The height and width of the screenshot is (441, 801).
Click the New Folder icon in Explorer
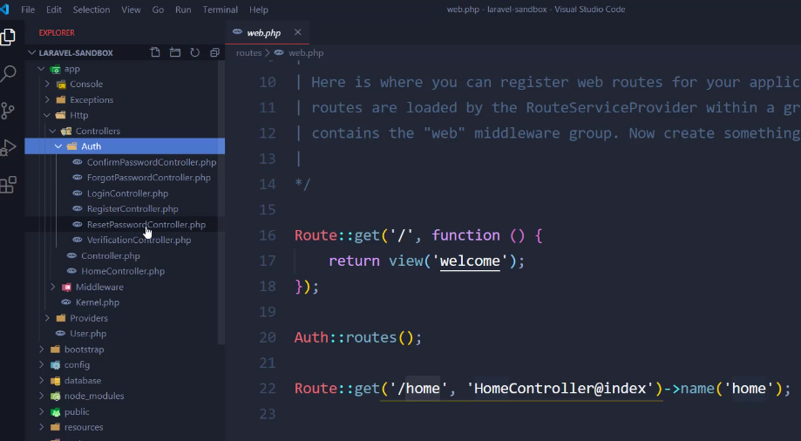[x=174, y=52]
